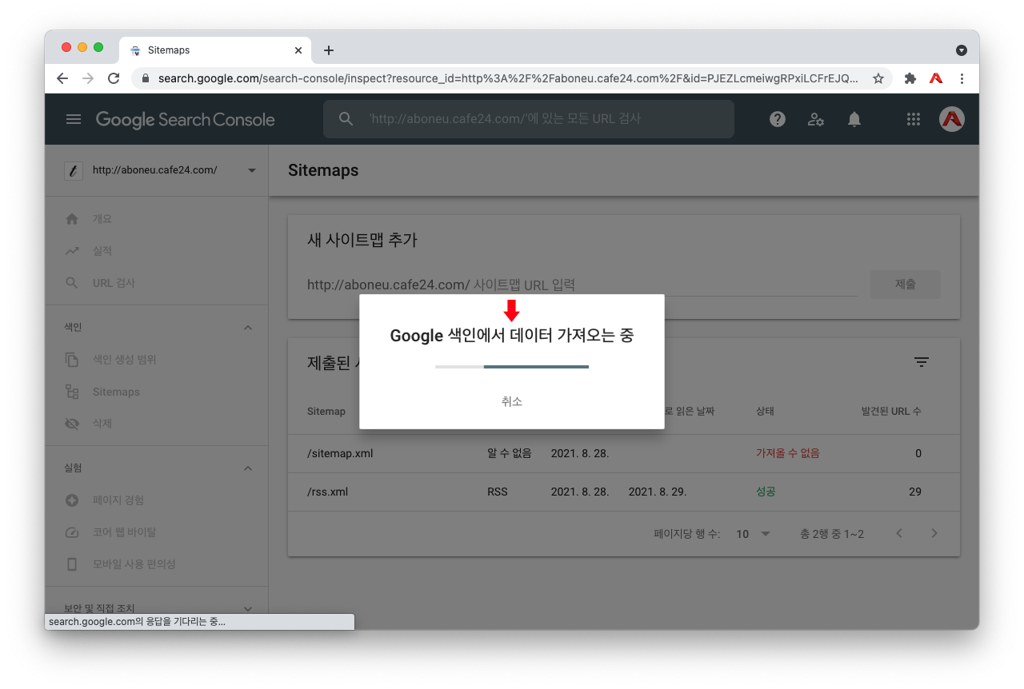Open the Help question mark icon

point(778,119)
